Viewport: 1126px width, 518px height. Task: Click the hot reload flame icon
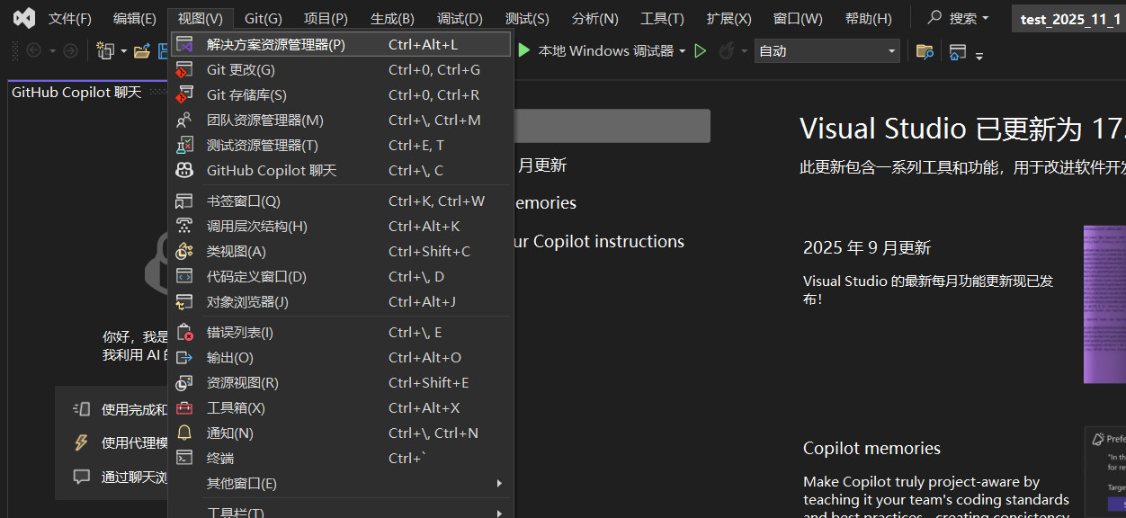pos(726,51)
